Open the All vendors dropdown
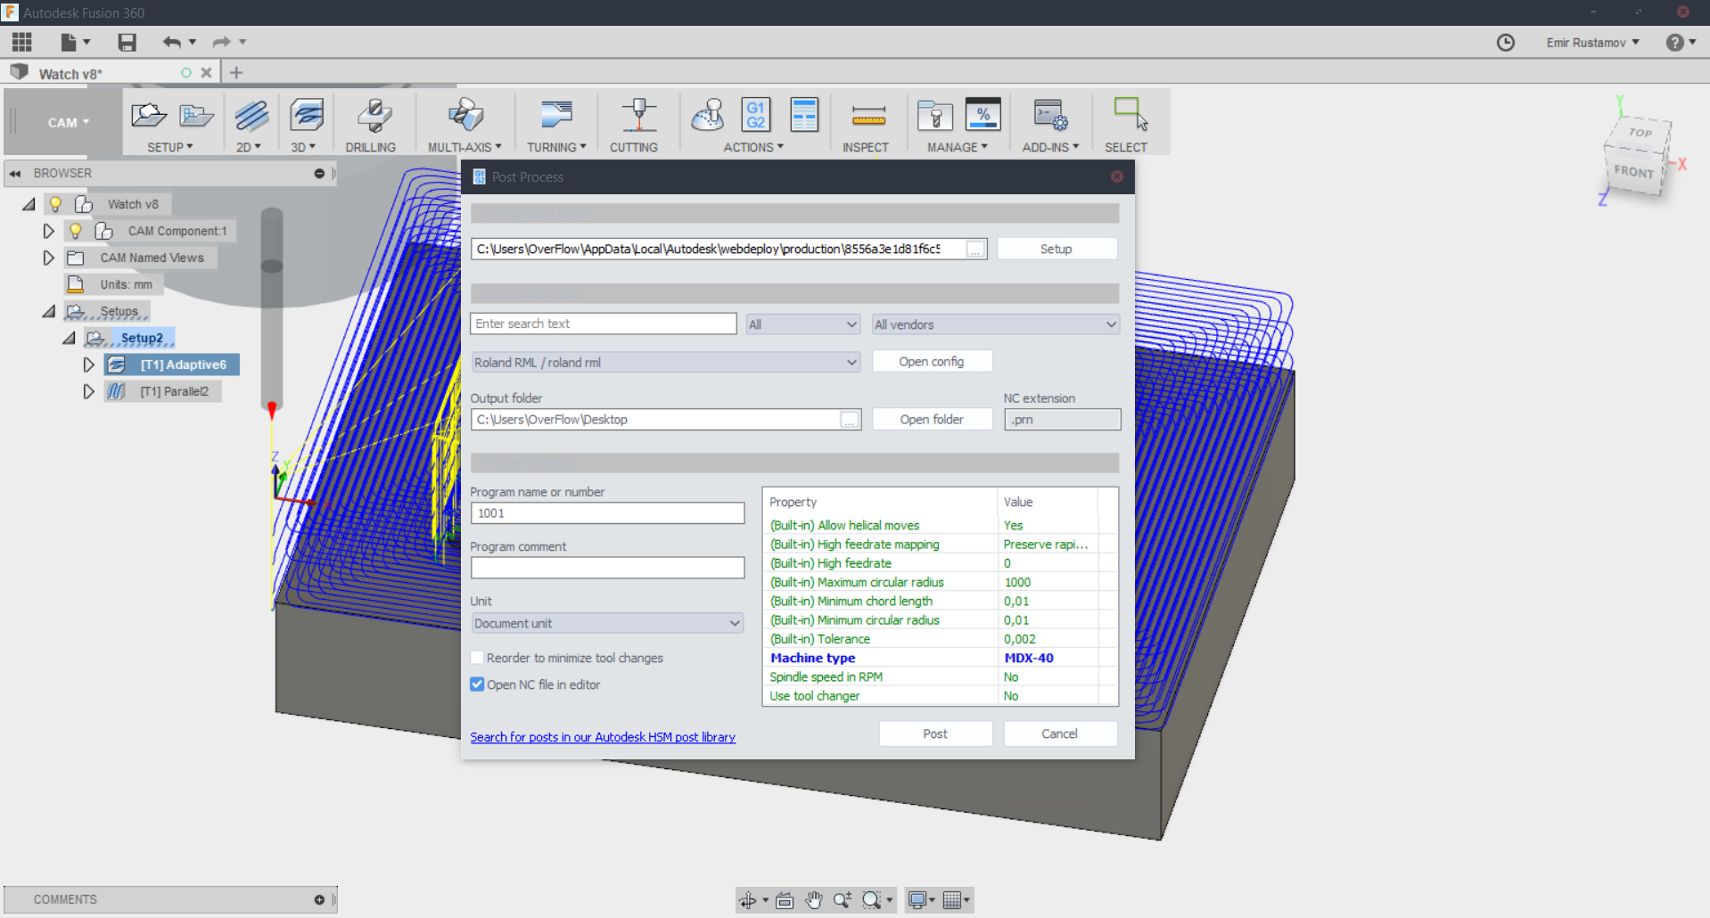 point(996,324)
